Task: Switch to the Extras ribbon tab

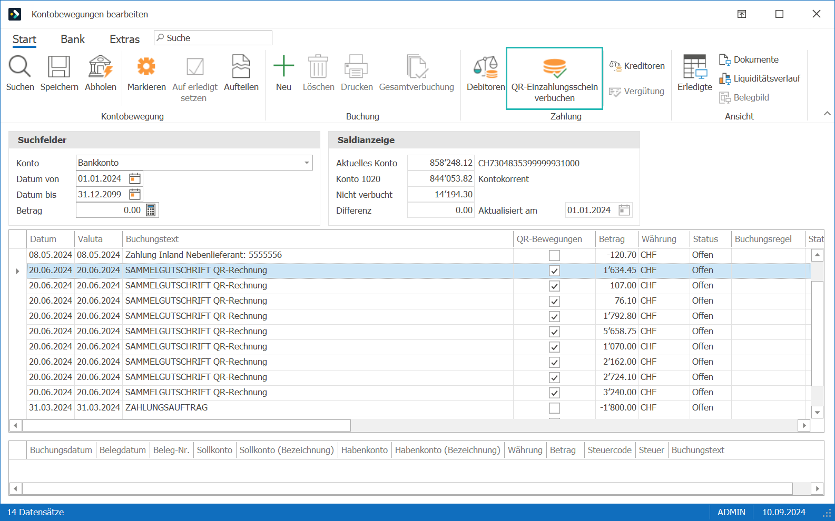Action: [125, 39]
